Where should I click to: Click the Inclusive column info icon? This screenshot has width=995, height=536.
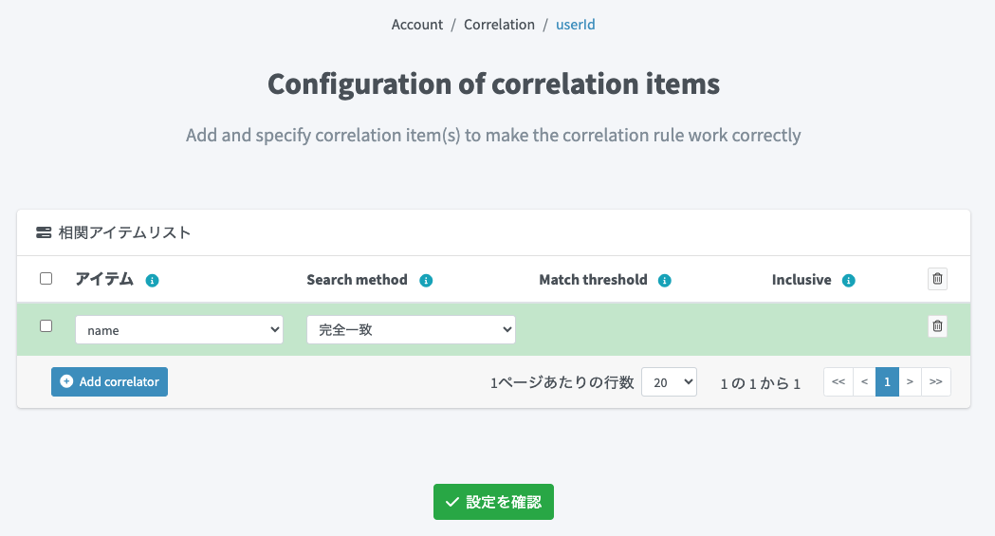849,281
